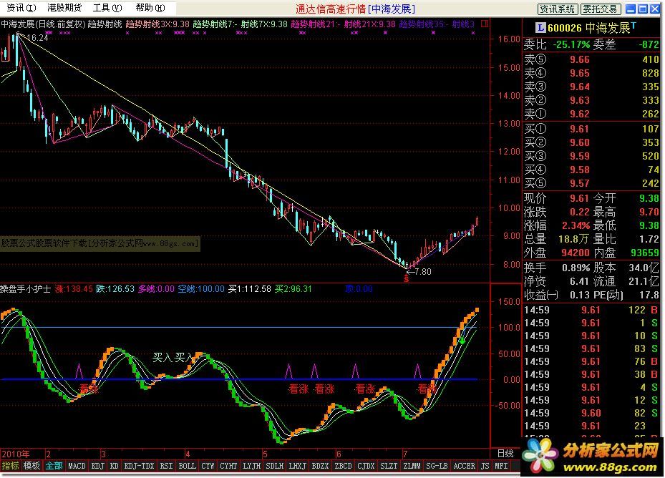This screenshot has height=478, width=665.
Task: Click the tick row with volume 122 B
Action: (x=591, y=310)
